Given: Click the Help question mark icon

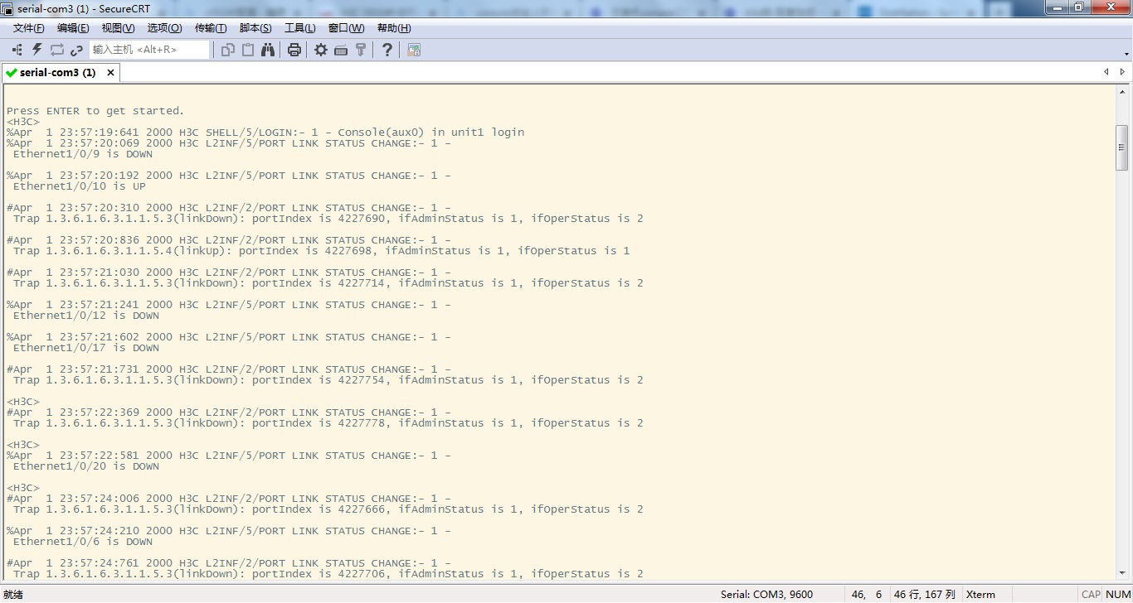Looking at the screenshot, I should click(387, 50).
